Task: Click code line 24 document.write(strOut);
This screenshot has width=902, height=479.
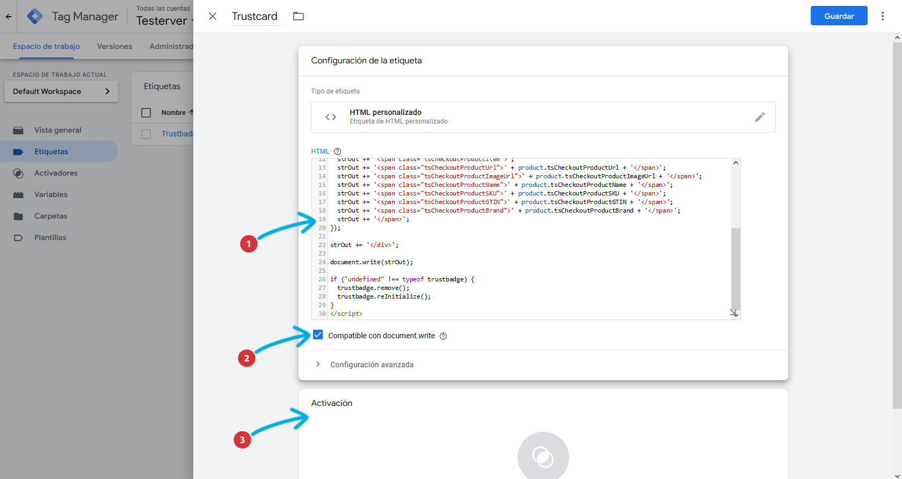Action: coord(372,262)
